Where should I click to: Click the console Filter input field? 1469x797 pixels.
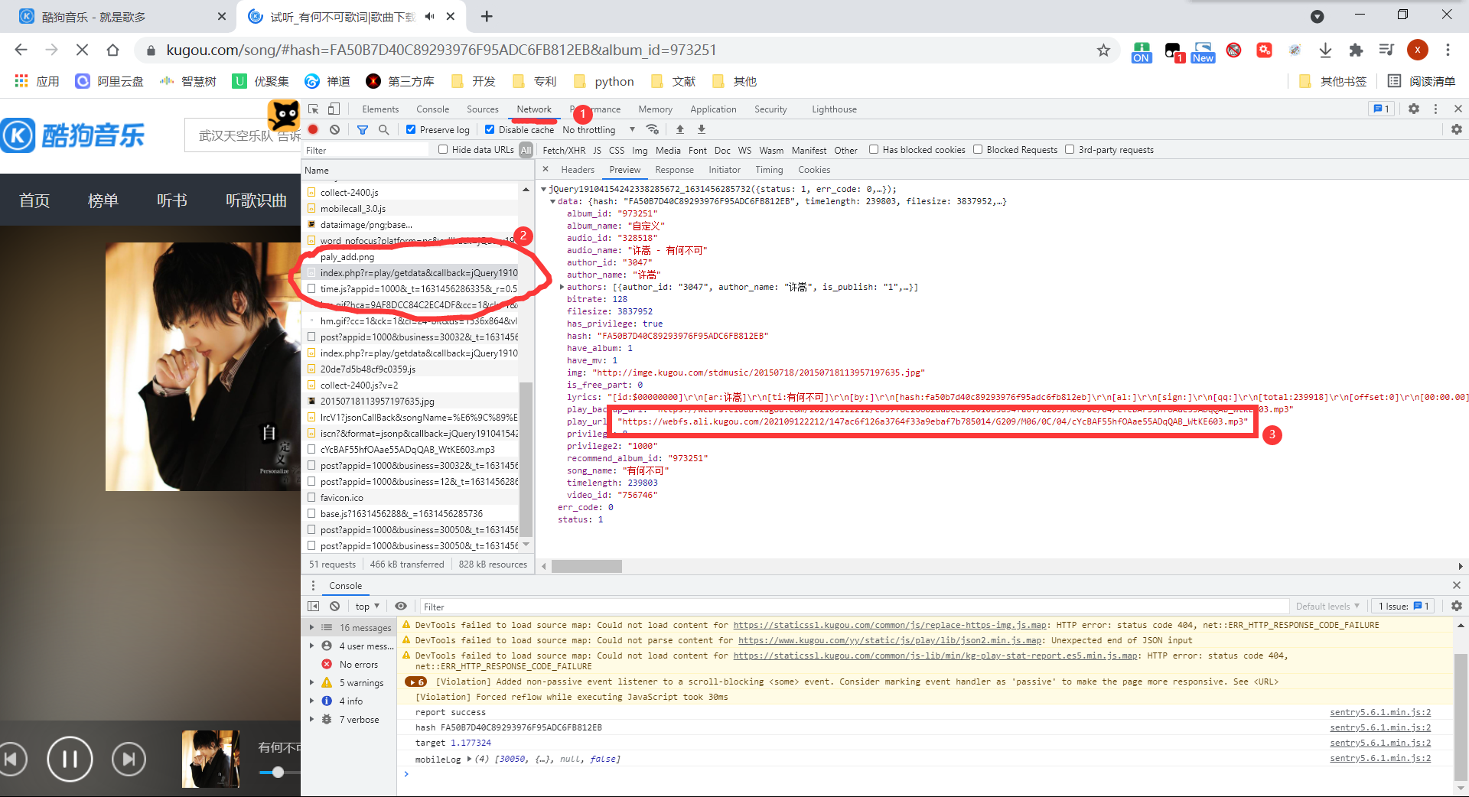click(853, 607)
